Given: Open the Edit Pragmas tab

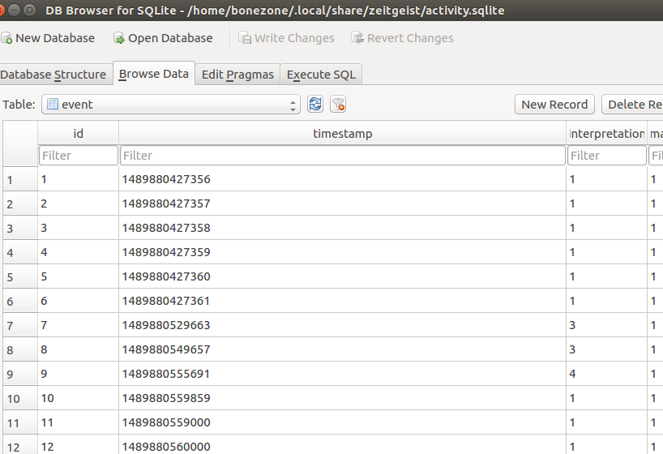Looking at the screenshot, I should click(237, 75).
